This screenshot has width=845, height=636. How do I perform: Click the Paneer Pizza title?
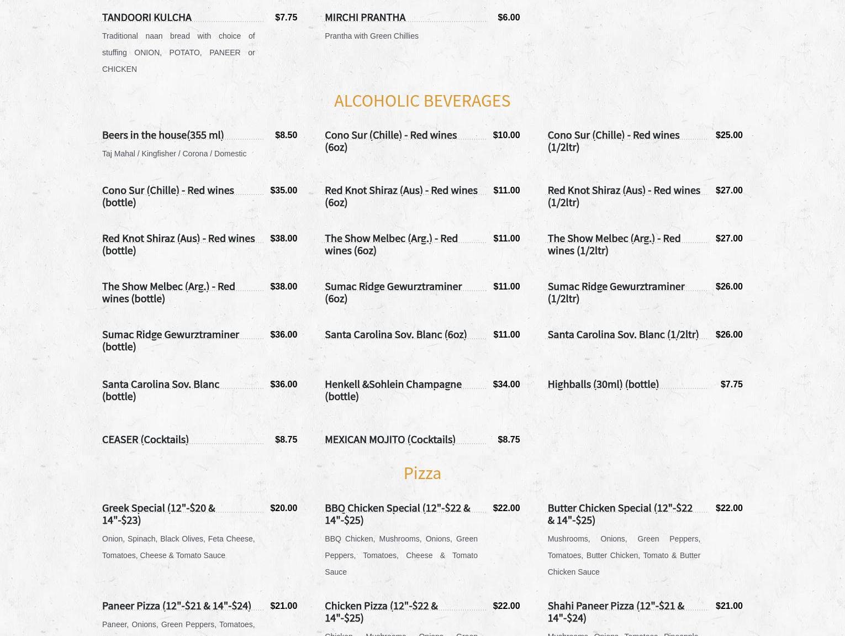pyautogui.click(x=177, y=606)
